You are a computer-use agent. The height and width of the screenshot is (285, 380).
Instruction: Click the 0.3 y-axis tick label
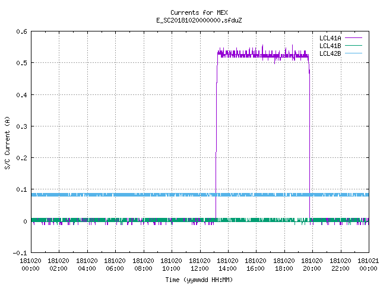coord(21,126)
